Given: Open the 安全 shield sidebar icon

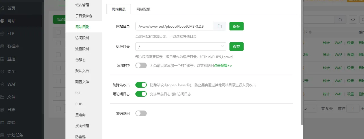Looking at the screenshot, I should tap(3, 72).
